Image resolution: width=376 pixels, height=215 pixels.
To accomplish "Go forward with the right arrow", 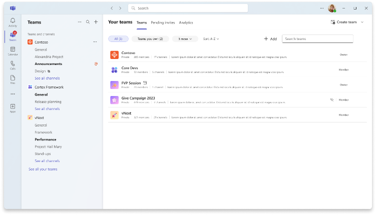I will click(x=120, y=8).
